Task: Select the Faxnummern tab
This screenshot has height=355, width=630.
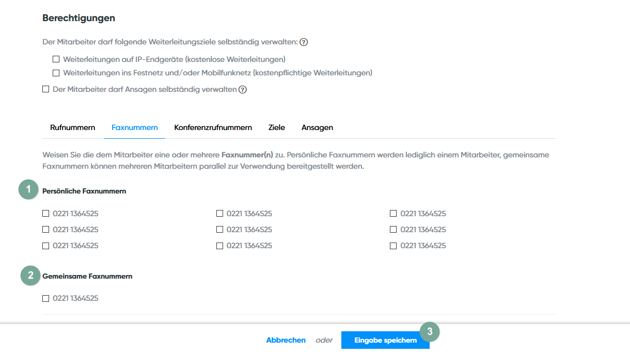Action: (x=134, y=127)
